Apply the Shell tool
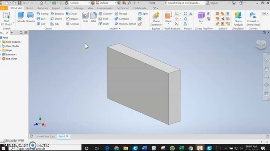This screenshot has width=270, height=151. coord(103,18)
